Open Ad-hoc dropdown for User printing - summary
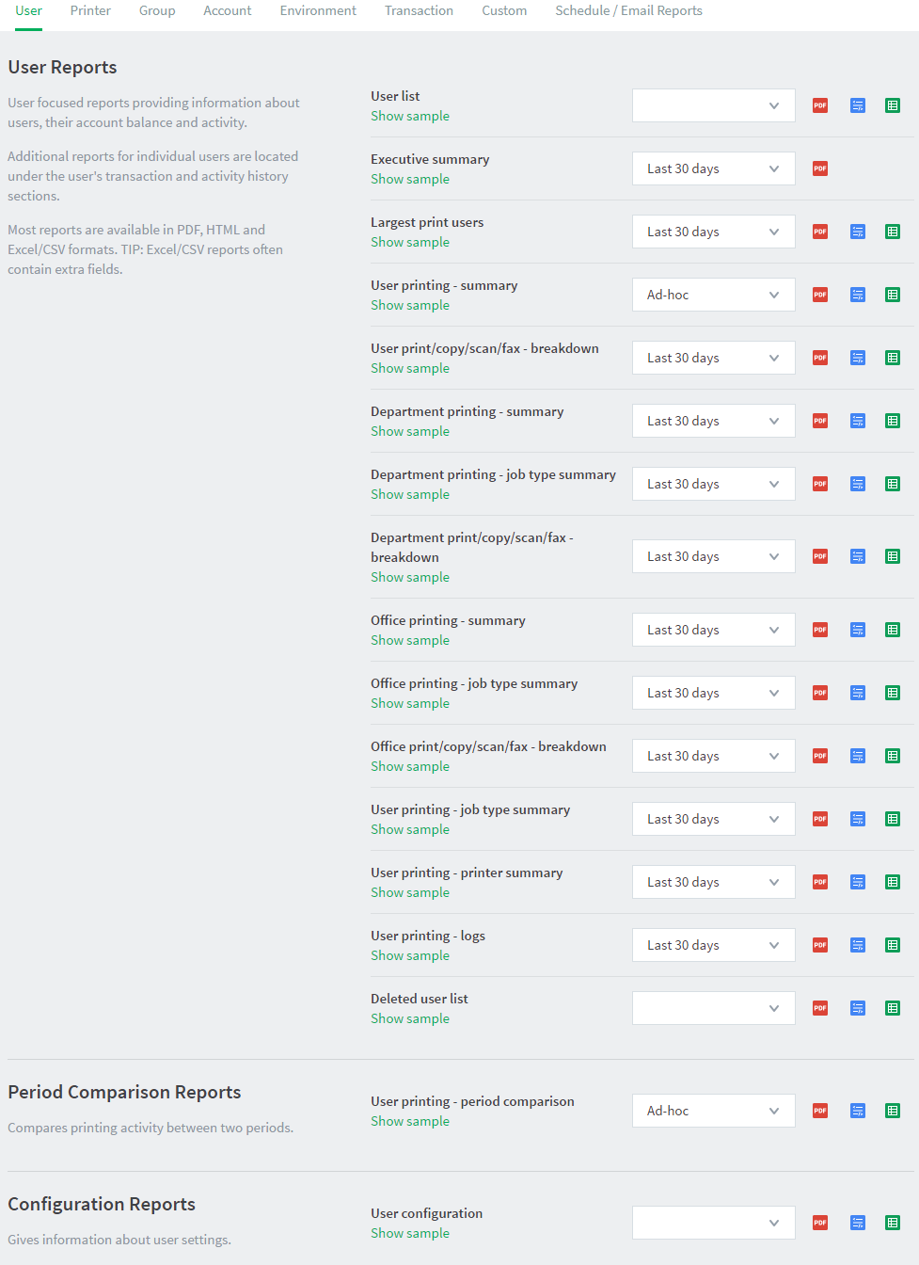 point(714,295)
